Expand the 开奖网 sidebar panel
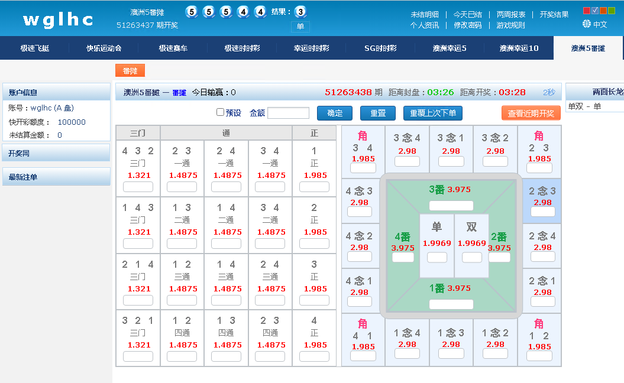The height and width of the screenshot is (383, 624). tap(56, 153)
